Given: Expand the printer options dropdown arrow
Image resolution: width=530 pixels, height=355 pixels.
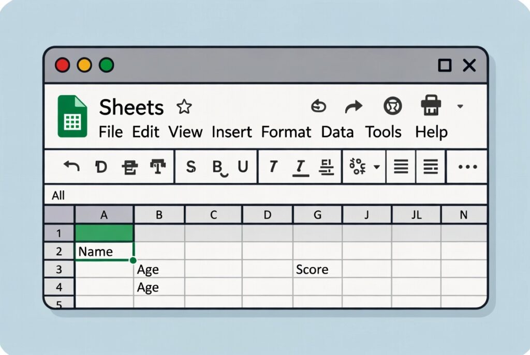Looking at the screenshot, I should 460,106.
